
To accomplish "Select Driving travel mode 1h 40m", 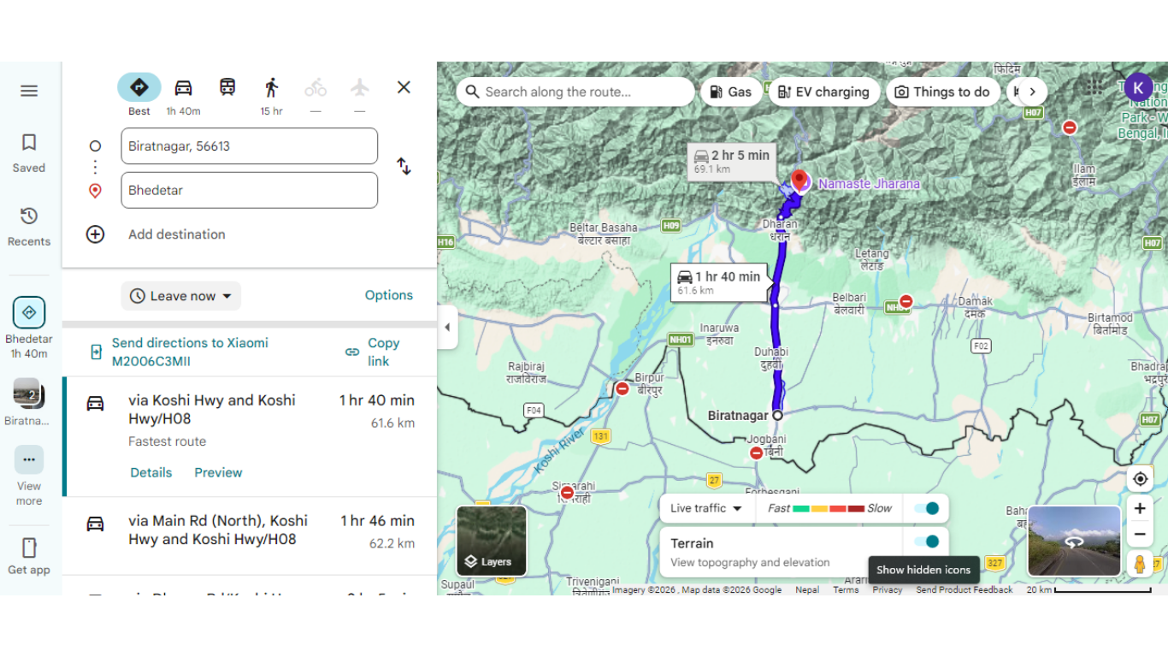I will pyautogui.click(x=183, y=94).
